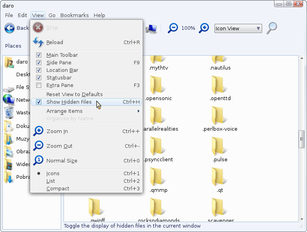Click the File System drive icon
The width and height of the screenshot is (307, 232).
pyautogui.click(x=9, y=89)
